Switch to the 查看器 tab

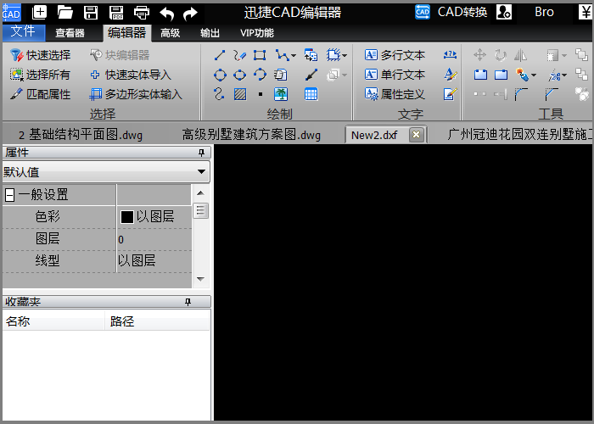[70, 33]
